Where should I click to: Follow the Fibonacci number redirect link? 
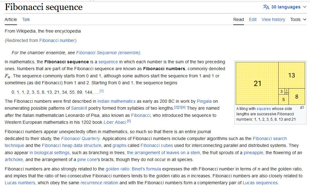[x=57, y=40]
